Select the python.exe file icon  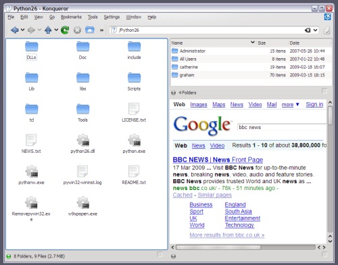pyautogui.click(x=134, y=140)
